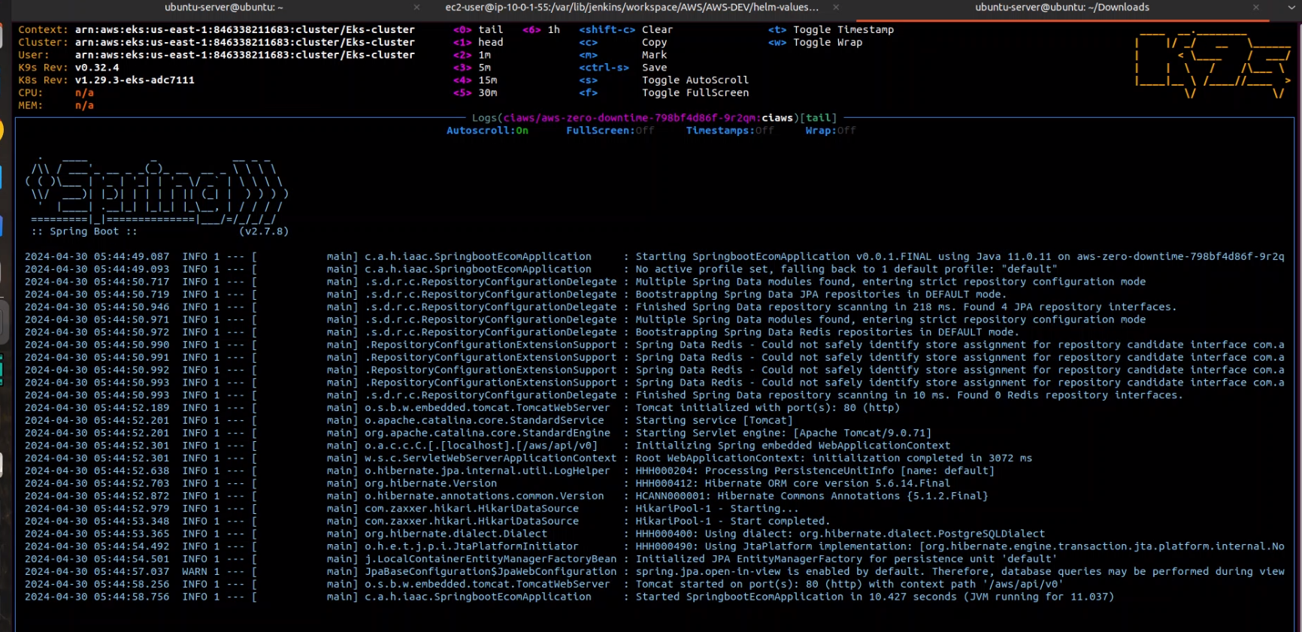This screenshot has height=632, width=1302.
Task: Click the [tail] label in the Logs title
Action: [x=818, y=118]
